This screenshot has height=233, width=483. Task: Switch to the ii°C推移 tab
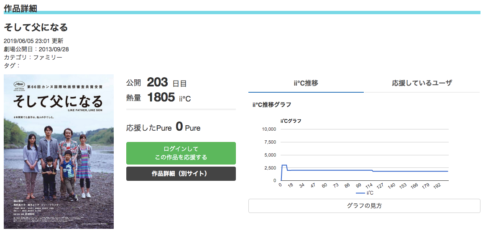point(306,83)
